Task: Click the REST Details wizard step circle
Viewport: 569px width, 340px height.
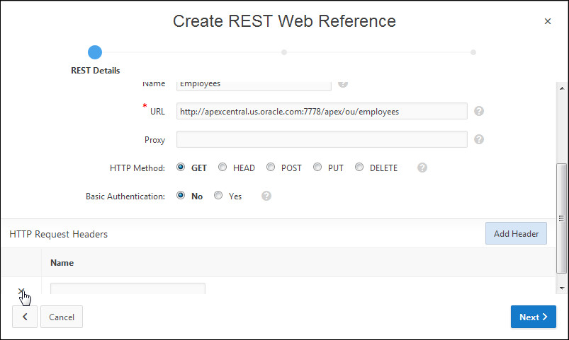Action: pyautogui.click(x=95, y=52)
